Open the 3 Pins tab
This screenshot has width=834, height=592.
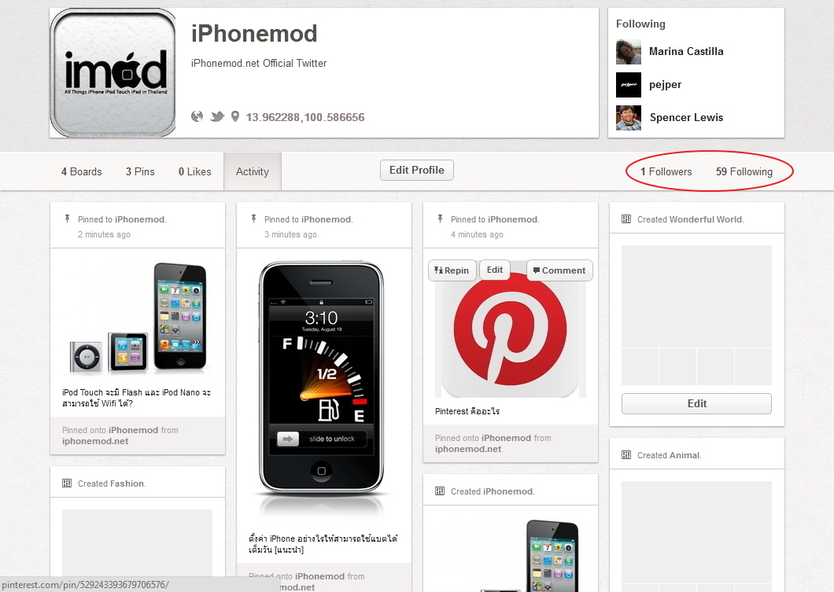140,171
